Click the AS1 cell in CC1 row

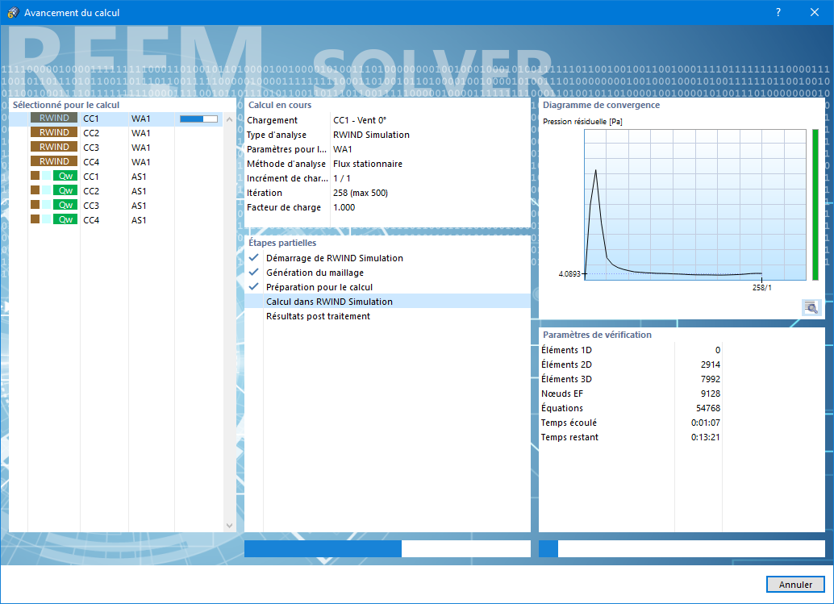pos(139,177)
